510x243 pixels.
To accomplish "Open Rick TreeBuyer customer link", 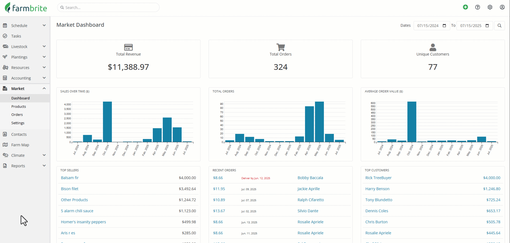I will click(x=378, y=178).
